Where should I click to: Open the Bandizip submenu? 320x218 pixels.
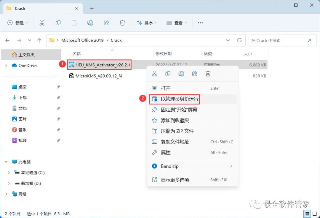193,166
